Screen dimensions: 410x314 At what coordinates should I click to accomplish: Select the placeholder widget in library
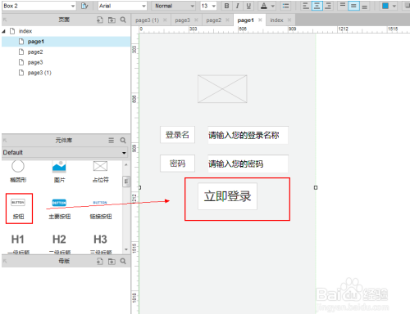(x=100, y=171)
